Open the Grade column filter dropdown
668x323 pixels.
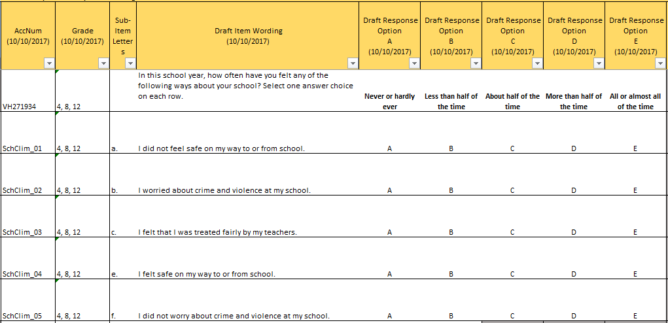pyautogui.click(x=104, y=63)
